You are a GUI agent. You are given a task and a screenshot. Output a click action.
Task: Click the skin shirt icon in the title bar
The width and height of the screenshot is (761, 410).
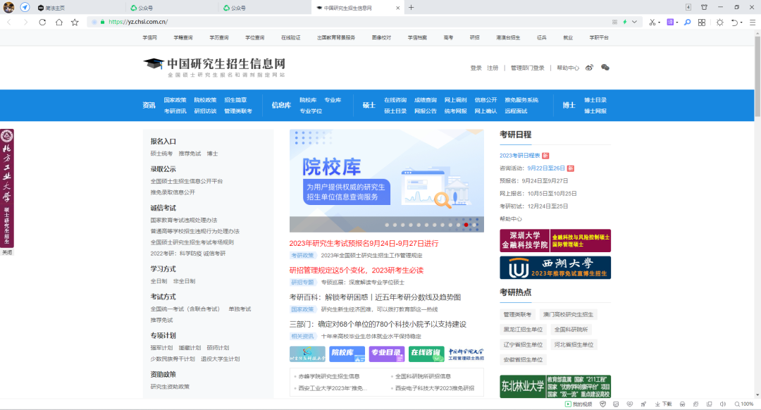[x=704, y=7]
